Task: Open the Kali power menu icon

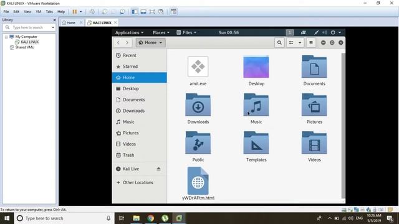Action: (333, 32)
